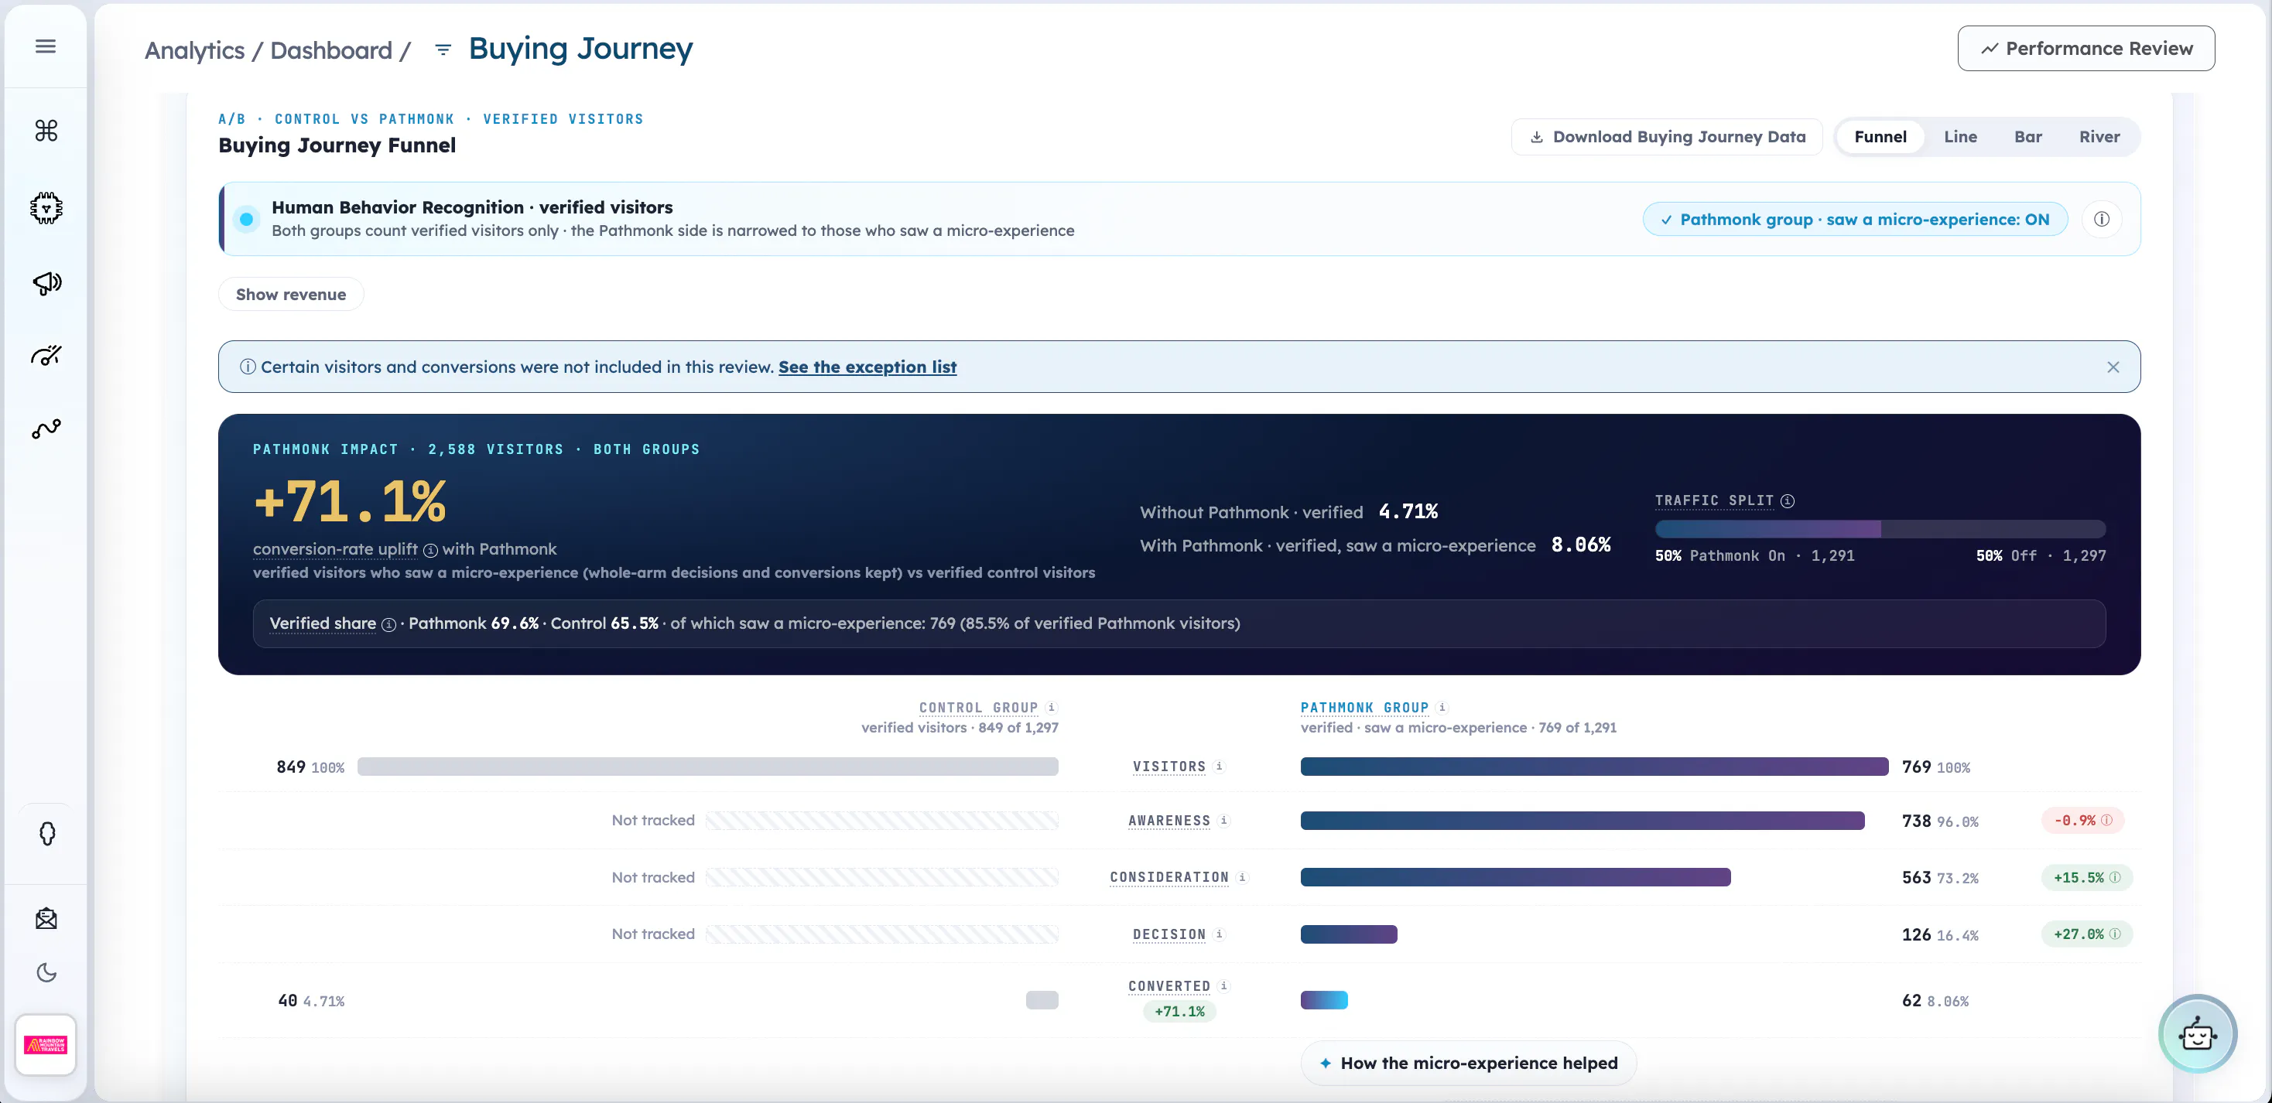Image resolution: width=2272 pixels, height=1103 pixels.
Task: Open the command-key dashboard icon in the sidebar
Action: coord(46,131)
